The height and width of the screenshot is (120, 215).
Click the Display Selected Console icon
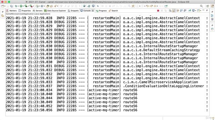tap(193, 11)
